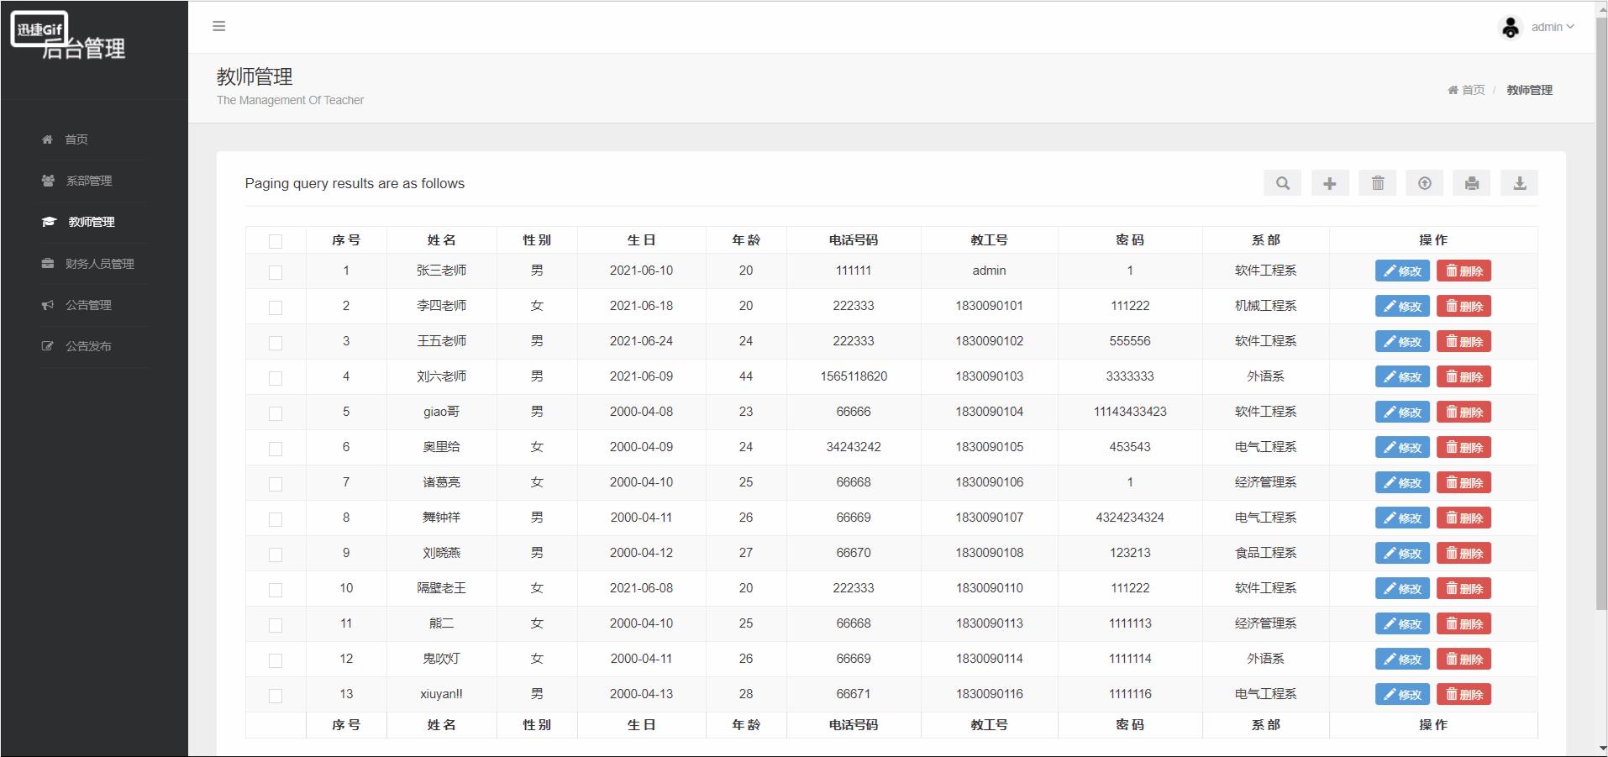Click 修改 for 张三老师
This screenshot has width=1608, height=757.
pyautogui.click(x=1402, y=271)
